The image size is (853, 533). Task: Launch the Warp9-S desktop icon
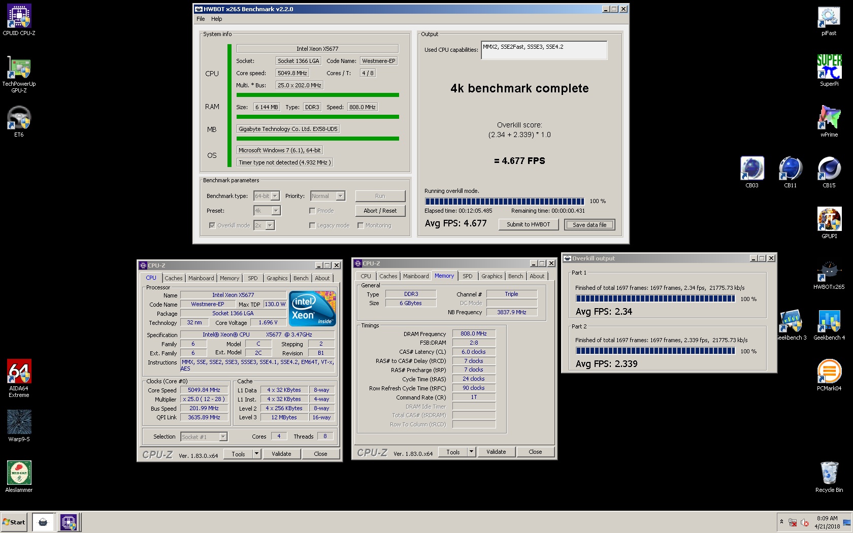(19, 426)
